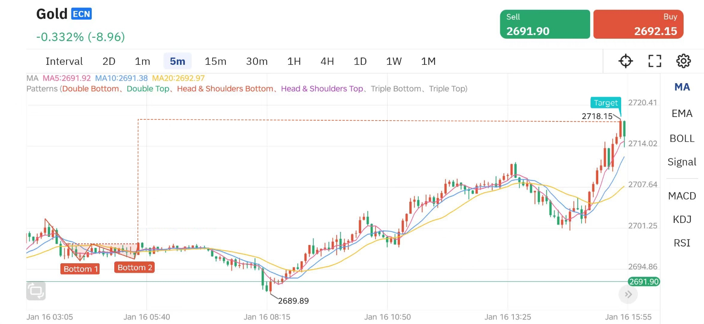Click the Bottom 1 pattern label

[x=80, y=269]
